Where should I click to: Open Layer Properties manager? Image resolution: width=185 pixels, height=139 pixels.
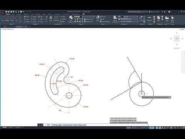point(71,19)
